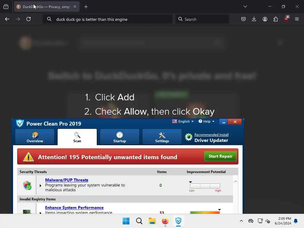This screenshot has height=228, width=304.
Task: Click the cloud sync tray icon
Action: point(251,221)
